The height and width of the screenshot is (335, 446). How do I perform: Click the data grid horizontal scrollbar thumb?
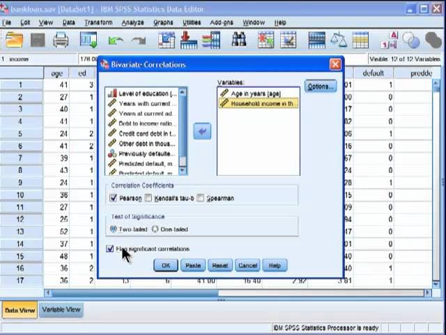point(135,293)
